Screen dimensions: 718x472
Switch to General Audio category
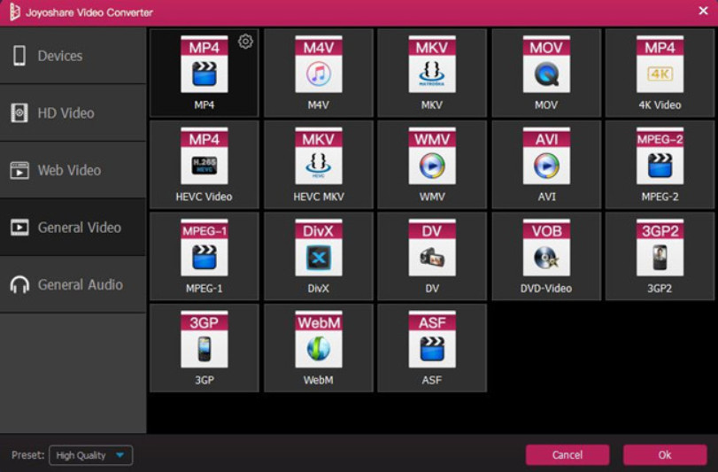pos(73,285)
